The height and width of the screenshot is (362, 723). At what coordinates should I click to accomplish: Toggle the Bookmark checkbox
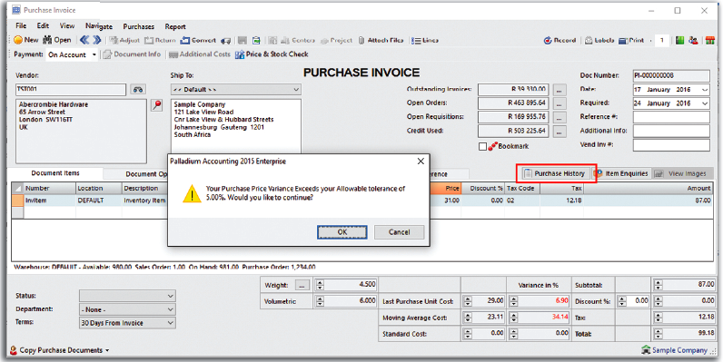pyautogui.click(x=482, y=146)
